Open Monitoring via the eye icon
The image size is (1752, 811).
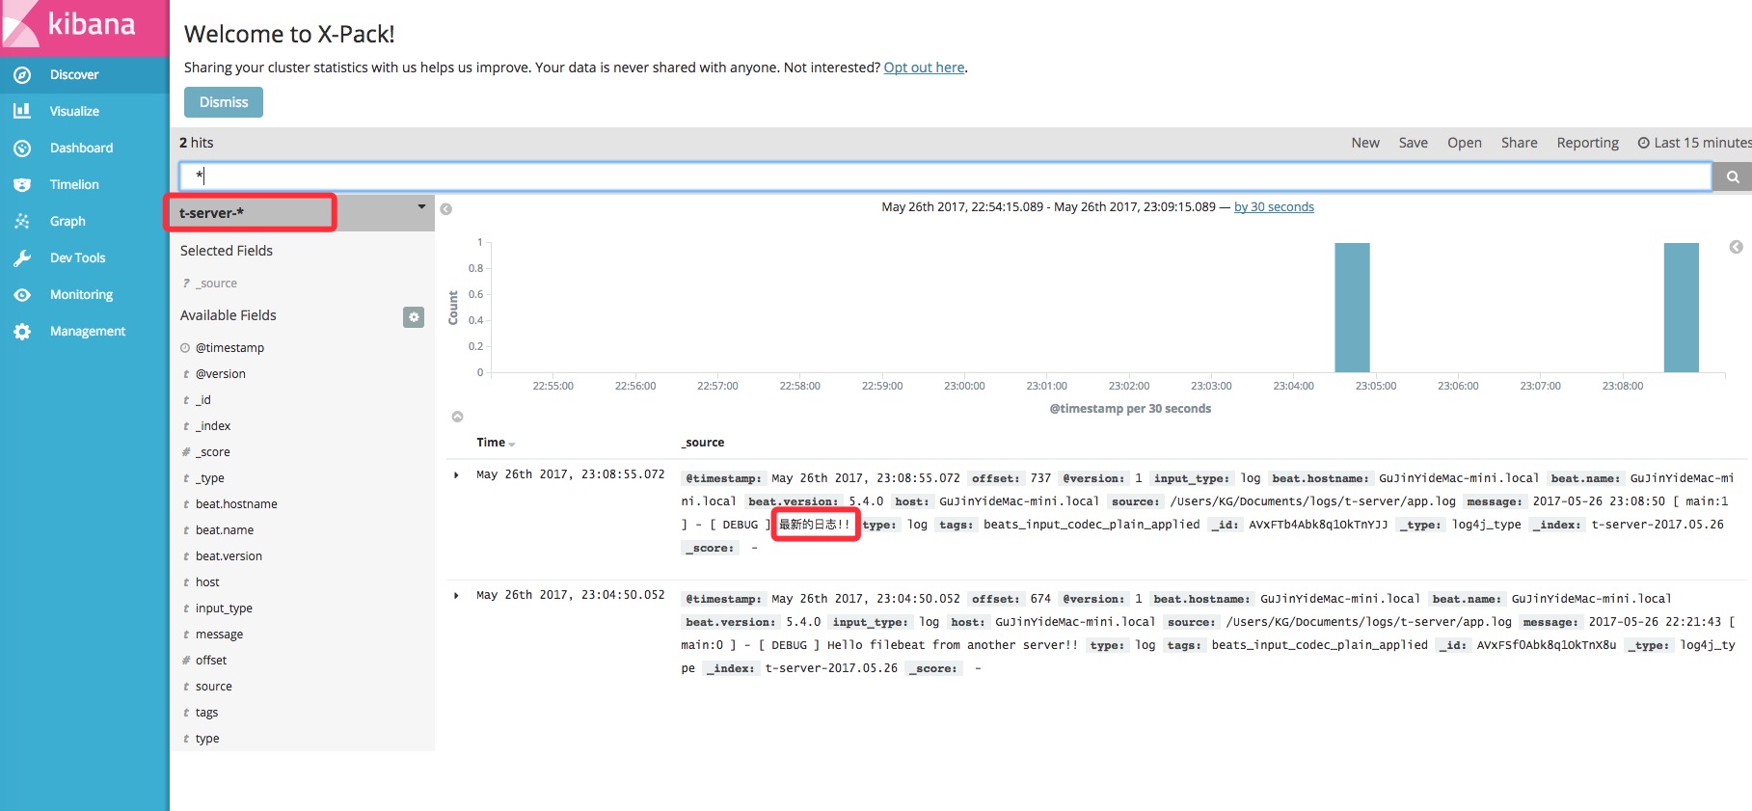(x=22, y=295)
